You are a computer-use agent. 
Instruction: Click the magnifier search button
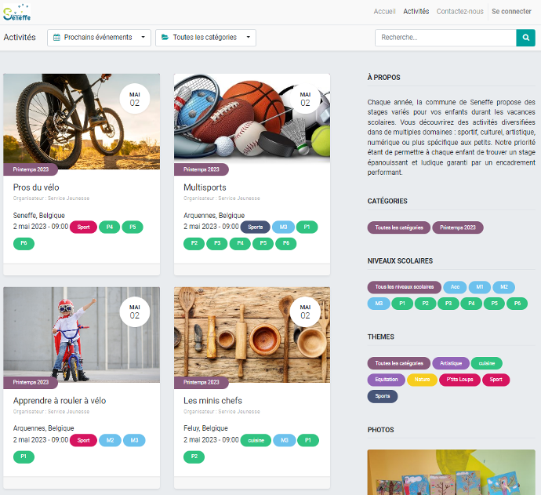[x=525, y=37]
